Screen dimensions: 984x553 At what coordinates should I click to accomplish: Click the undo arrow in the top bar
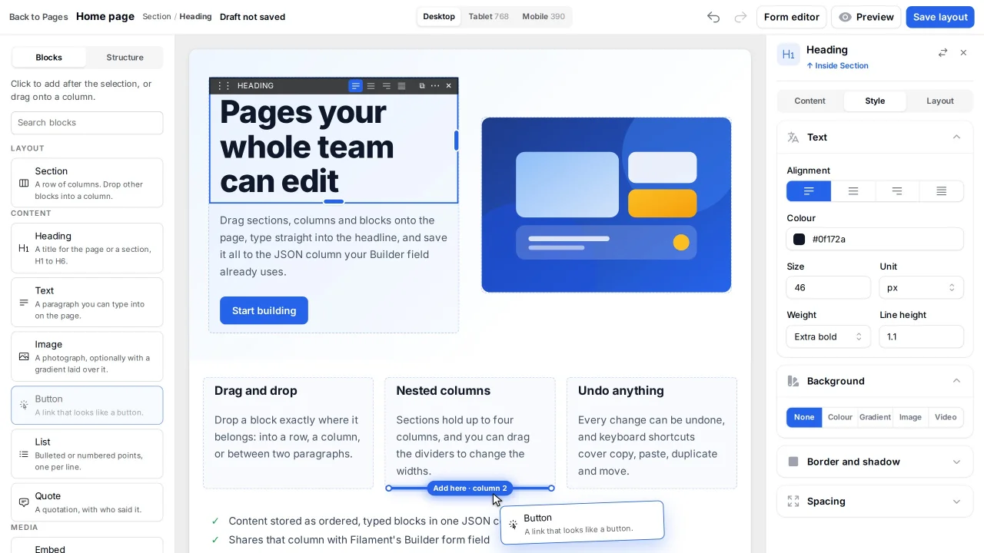click(x=713, y=17)
